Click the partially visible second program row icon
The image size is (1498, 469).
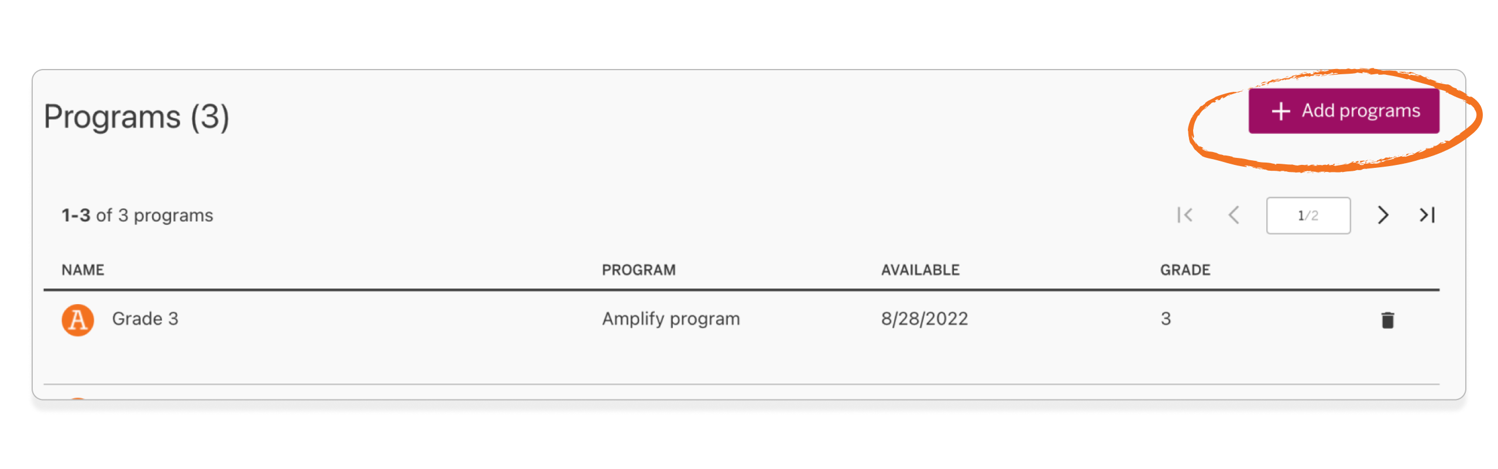[x=78, y=398]
